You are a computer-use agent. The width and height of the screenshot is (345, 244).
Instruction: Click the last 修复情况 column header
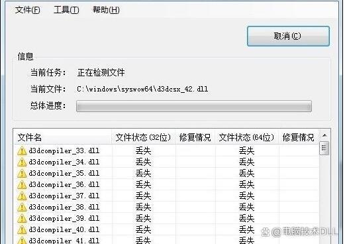298,137
